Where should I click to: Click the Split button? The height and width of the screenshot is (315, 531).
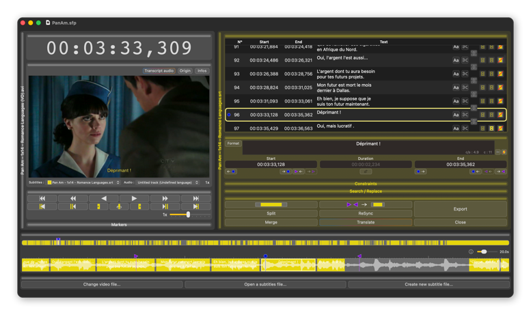(271, 213)
